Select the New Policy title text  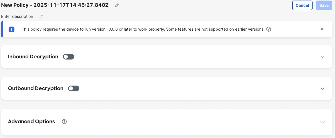click(55, 5)
